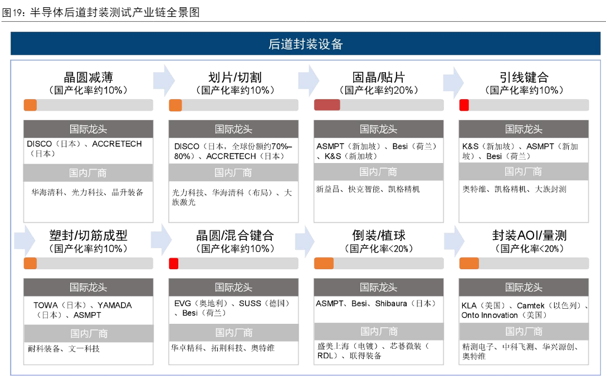The width and height of the screenshot is (606, 380).
Task: Click the '国际龙头' header in the 塑封/切筋成型 column
Action: point(89,287)
